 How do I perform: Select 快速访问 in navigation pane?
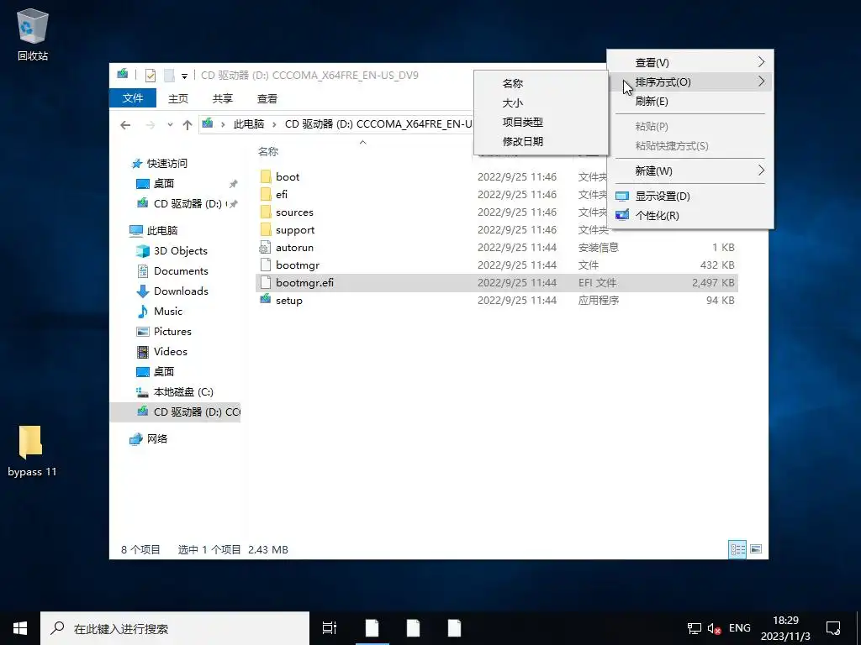[x=167, y=164]
